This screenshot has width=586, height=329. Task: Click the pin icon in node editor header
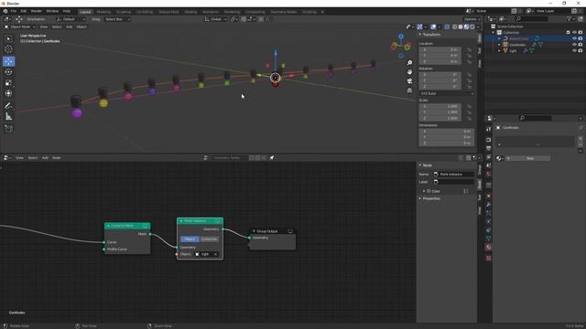272,158
